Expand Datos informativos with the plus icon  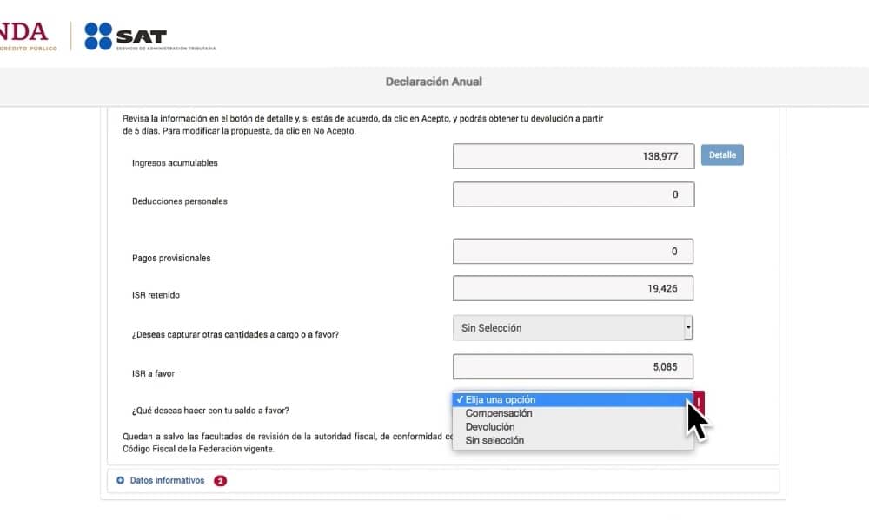(x=120, y=480)
